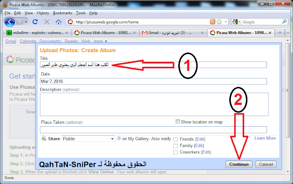This screenshot has width=293, height=184.
Task: Open the File menu
Action: click(x=7, y=13)
